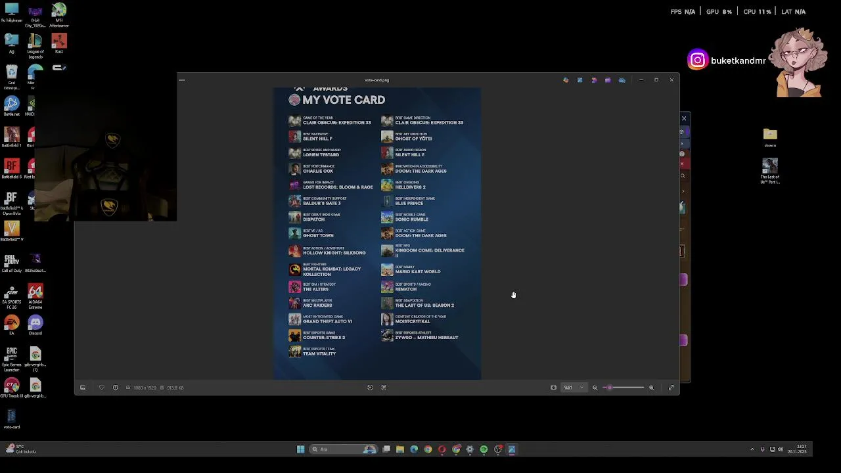Click the 1080 x 1920 dimensions text
This screenshot has height=473, width=841.
[x=145, y=388]
